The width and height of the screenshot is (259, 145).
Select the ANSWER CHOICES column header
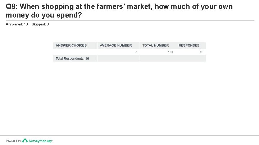[x=71, y=45]
